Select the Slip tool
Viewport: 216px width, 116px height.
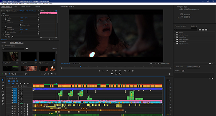coord(3,92)
